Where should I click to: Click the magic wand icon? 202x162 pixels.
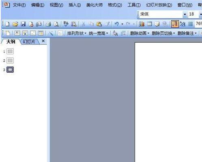pyautogui.click(x=51, y=33)
